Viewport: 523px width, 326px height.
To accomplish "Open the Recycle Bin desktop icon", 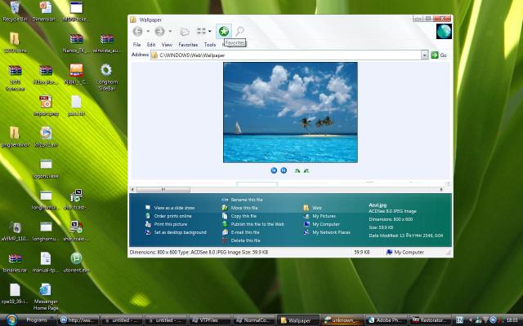I will click(15, 11).
